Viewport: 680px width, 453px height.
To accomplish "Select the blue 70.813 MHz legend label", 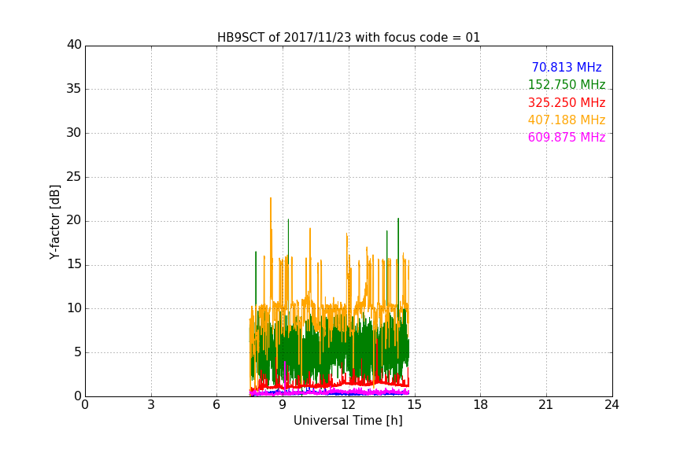I will (567, 67).
